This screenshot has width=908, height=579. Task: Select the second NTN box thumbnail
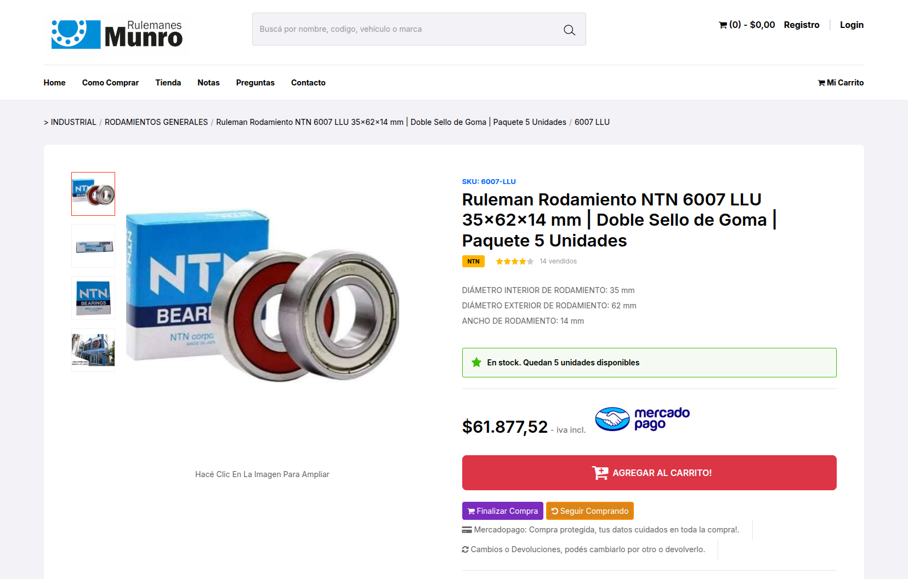click(x=93, y=246)
